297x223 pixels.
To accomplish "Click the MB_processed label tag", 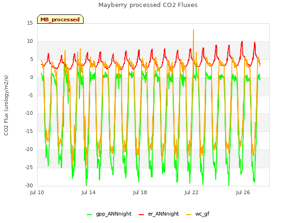I will (x=60, y=19).
